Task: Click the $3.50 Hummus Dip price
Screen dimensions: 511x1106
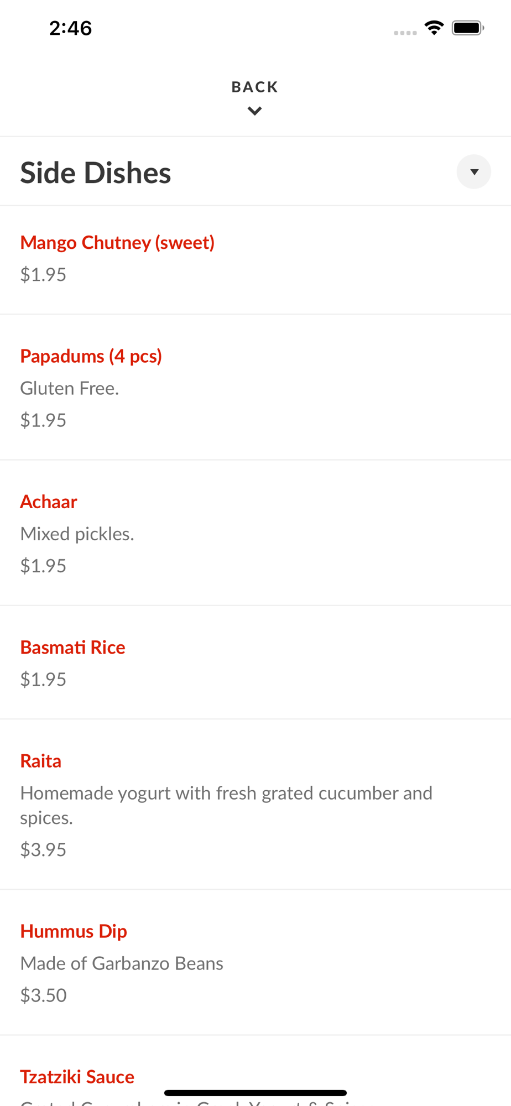Action: click(x=43, y=995)
